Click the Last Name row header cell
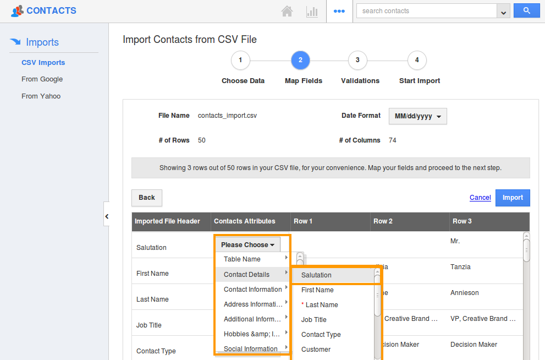Image resolution: width=545 pixels, height=360 pixels. (152, 299)
